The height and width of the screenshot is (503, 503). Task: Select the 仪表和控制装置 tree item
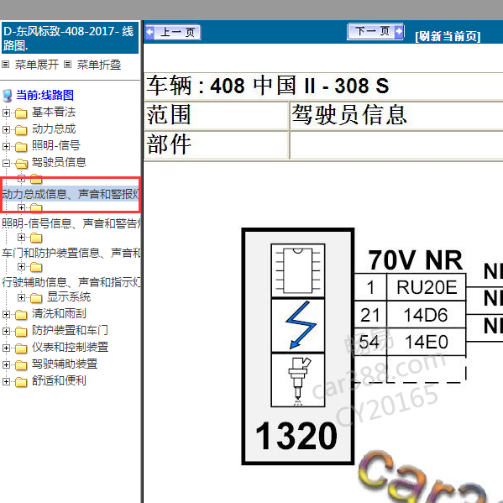pyautogui.click(x=71, y=347)
